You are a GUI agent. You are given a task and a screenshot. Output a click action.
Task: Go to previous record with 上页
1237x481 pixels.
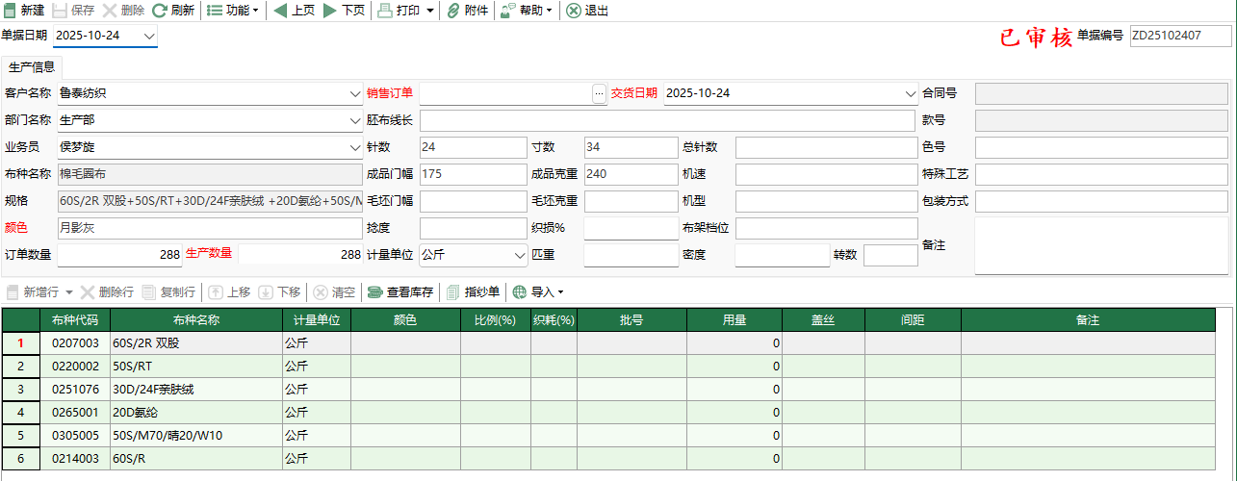(295, 11)
